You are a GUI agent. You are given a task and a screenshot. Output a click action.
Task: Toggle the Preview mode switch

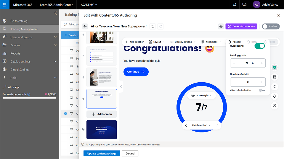coord(270,26)
